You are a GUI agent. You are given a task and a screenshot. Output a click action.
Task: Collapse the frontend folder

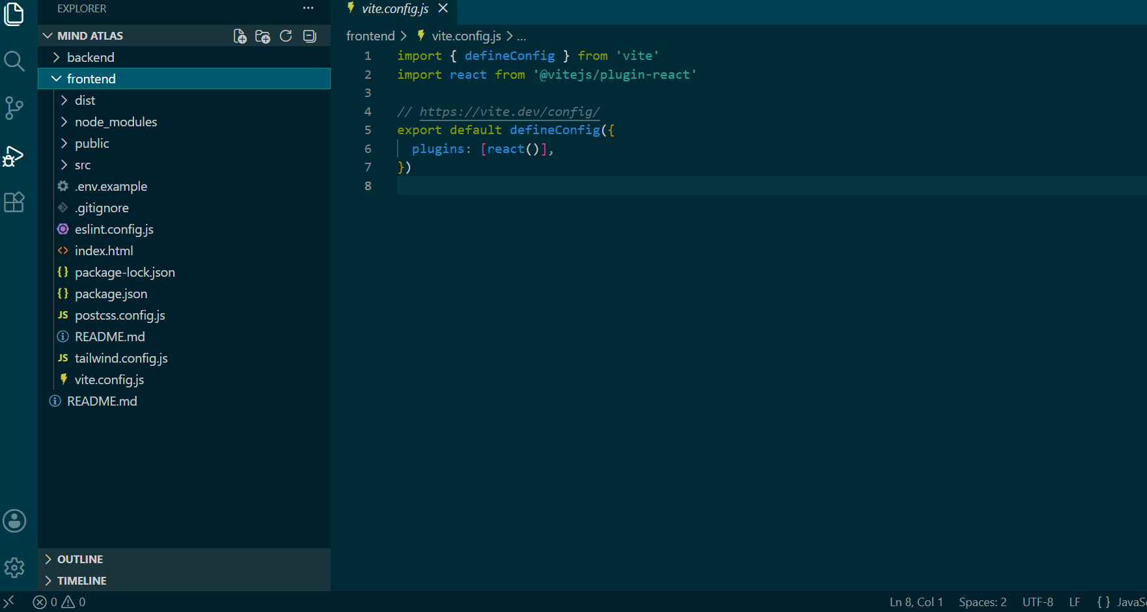pyautogui.click(x=184, y=79)
